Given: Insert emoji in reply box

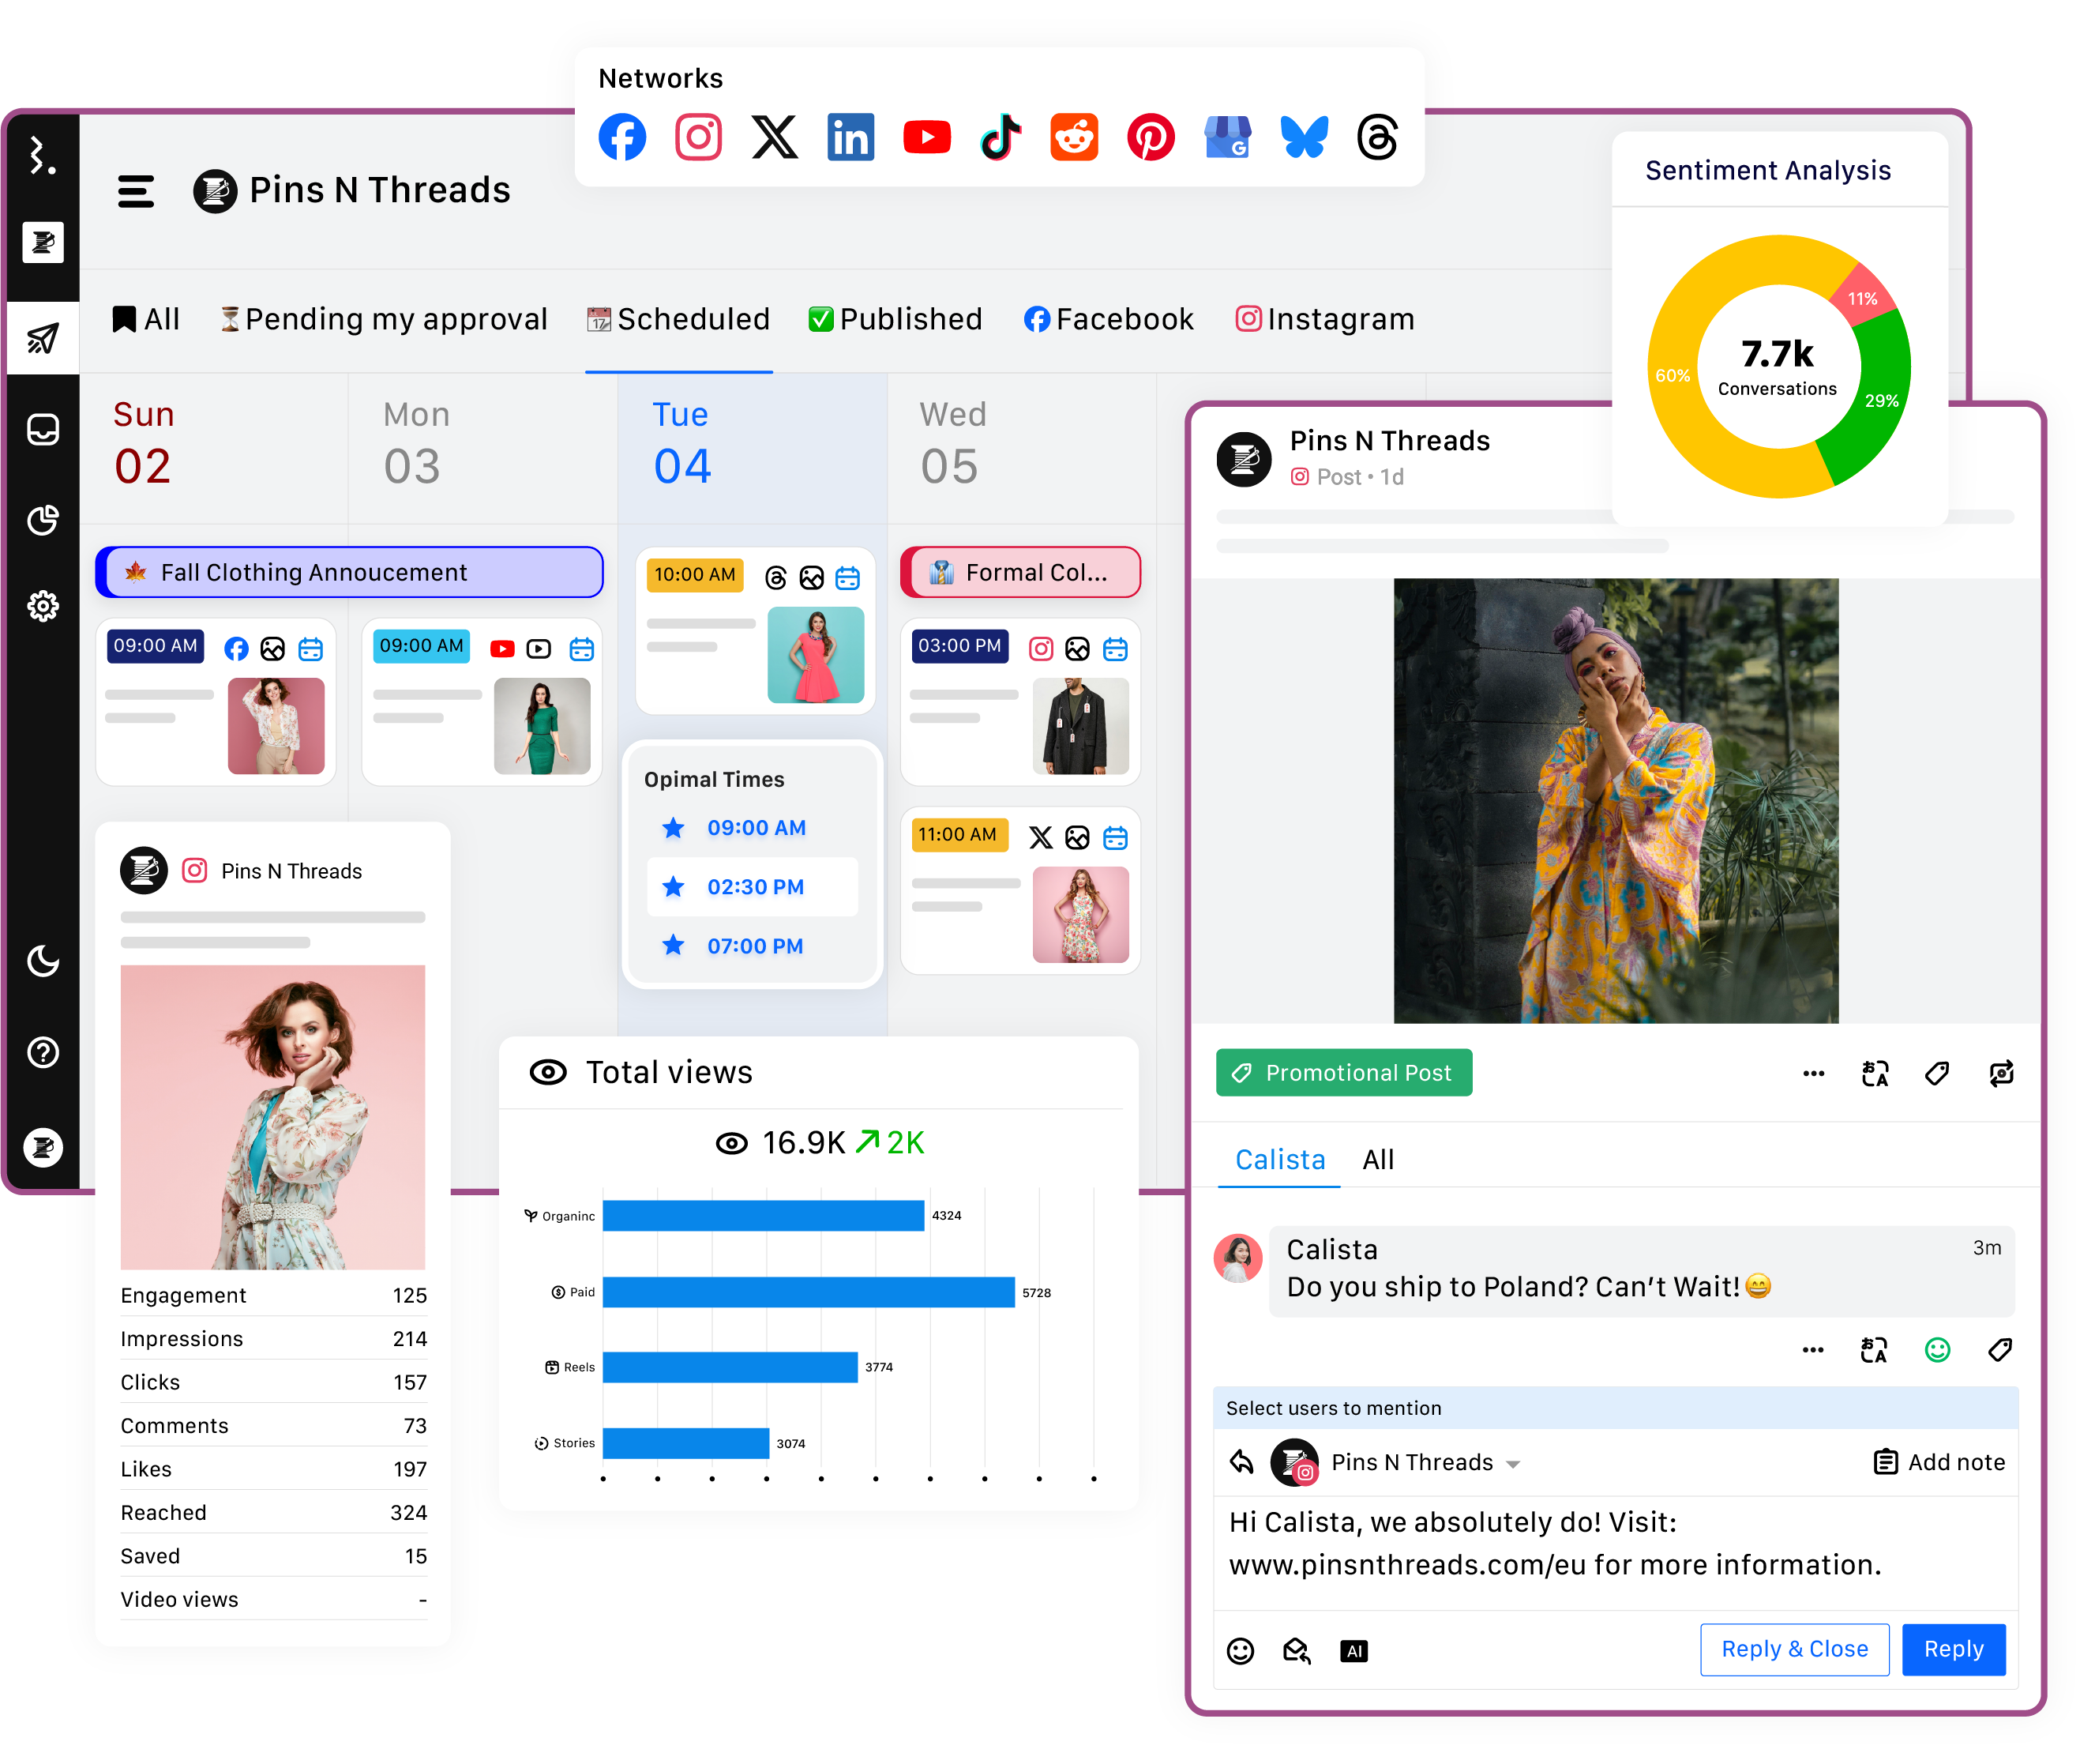Looking at the screenshot, I should pyautogui.click(x=1241, y=1651).
